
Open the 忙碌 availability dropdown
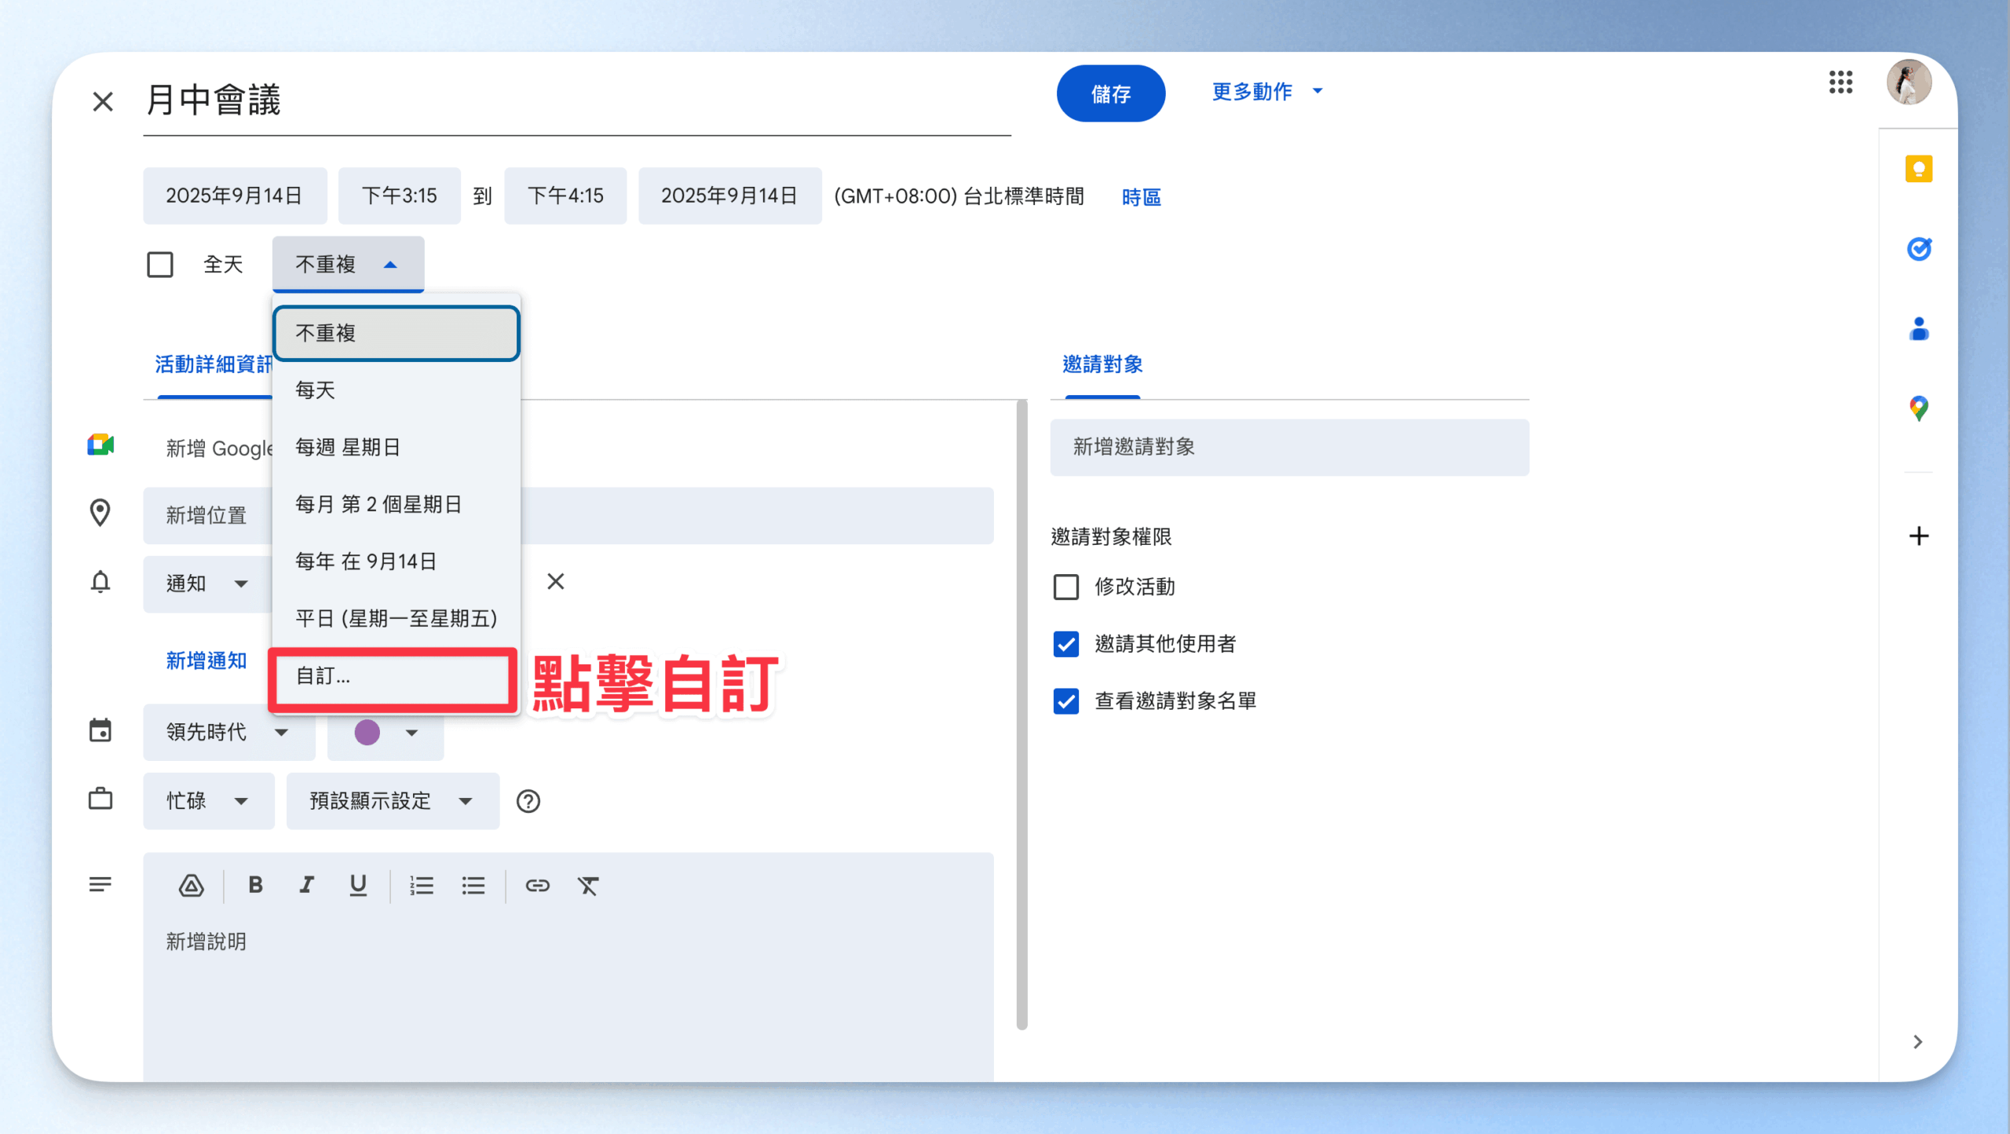[x=208, y=801]
